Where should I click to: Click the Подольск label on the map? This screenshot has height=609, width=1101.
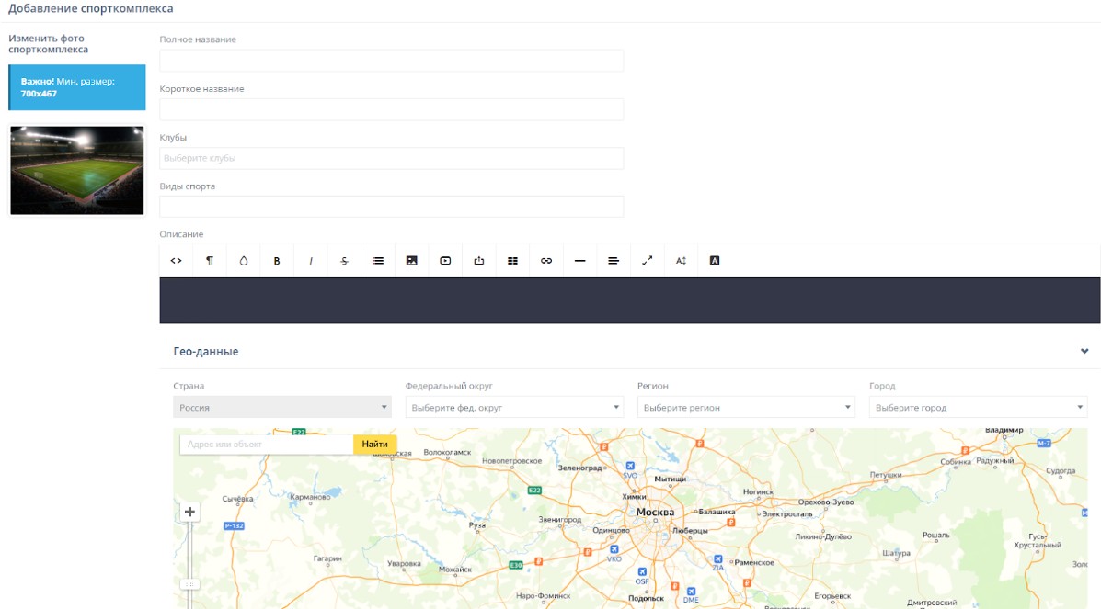[646, 599]
